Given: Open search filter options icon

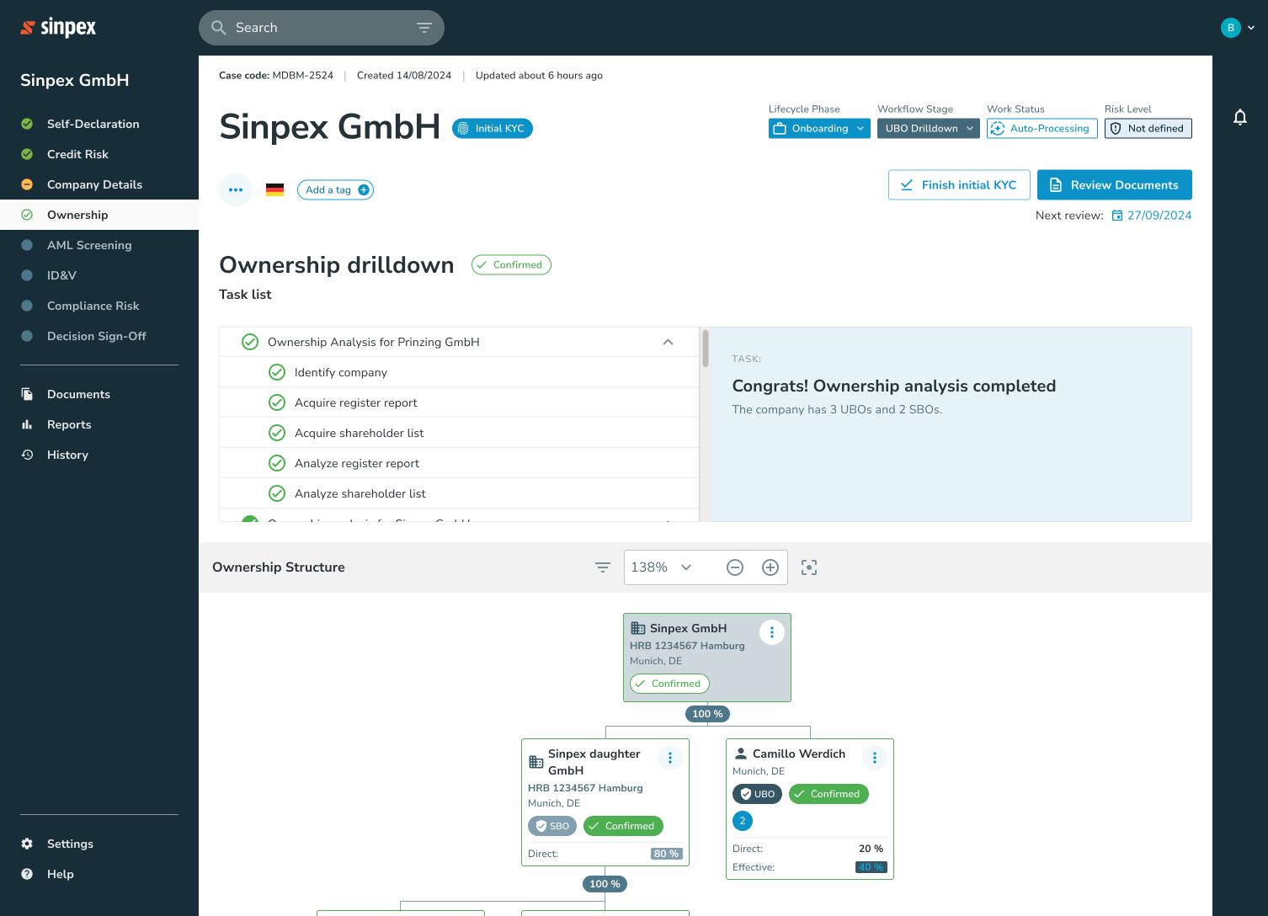Looking at the screenshot, I should pyautogui.click(x=424, y=28).
